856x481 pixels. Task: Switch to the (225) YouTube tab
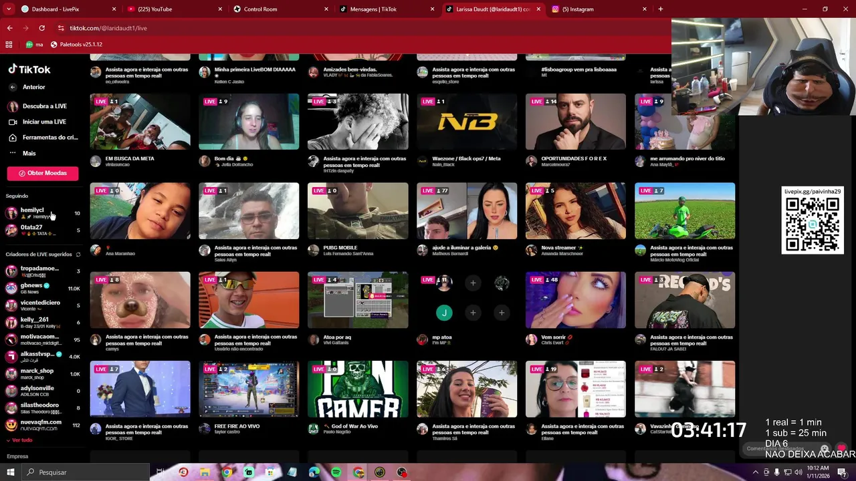[x=174, y=9]
